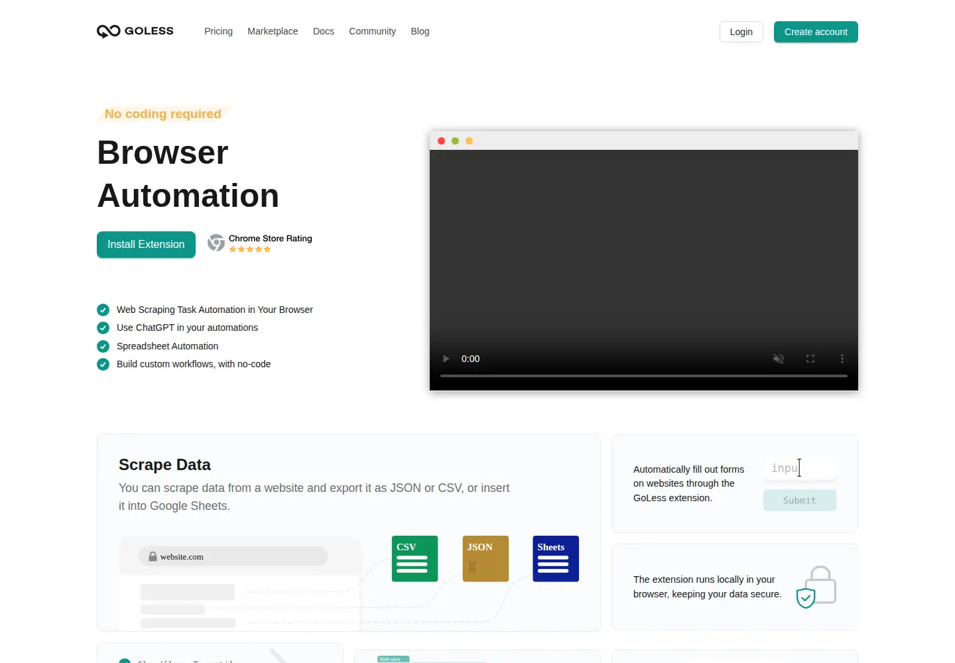The width and height of the screenshot is (955, 663).
Task: Click the Scrape Data heading
Action: pyautogui.click(x=164, y=465)
